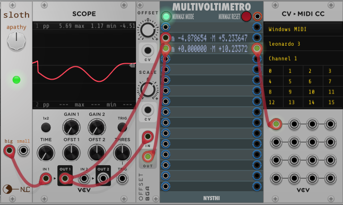Select CC cell 5 in CV-MIDI CC
343x205 pixels.
pos(293,81)
